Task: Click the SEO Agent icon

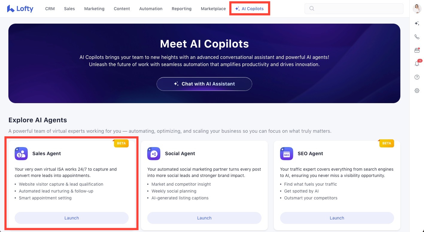Action: click(286, 154)
